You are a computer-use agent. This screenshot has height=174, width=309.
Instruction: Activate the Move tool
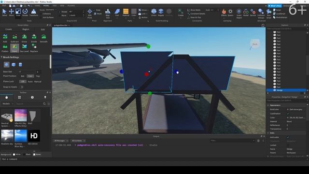tap(11, 13)
